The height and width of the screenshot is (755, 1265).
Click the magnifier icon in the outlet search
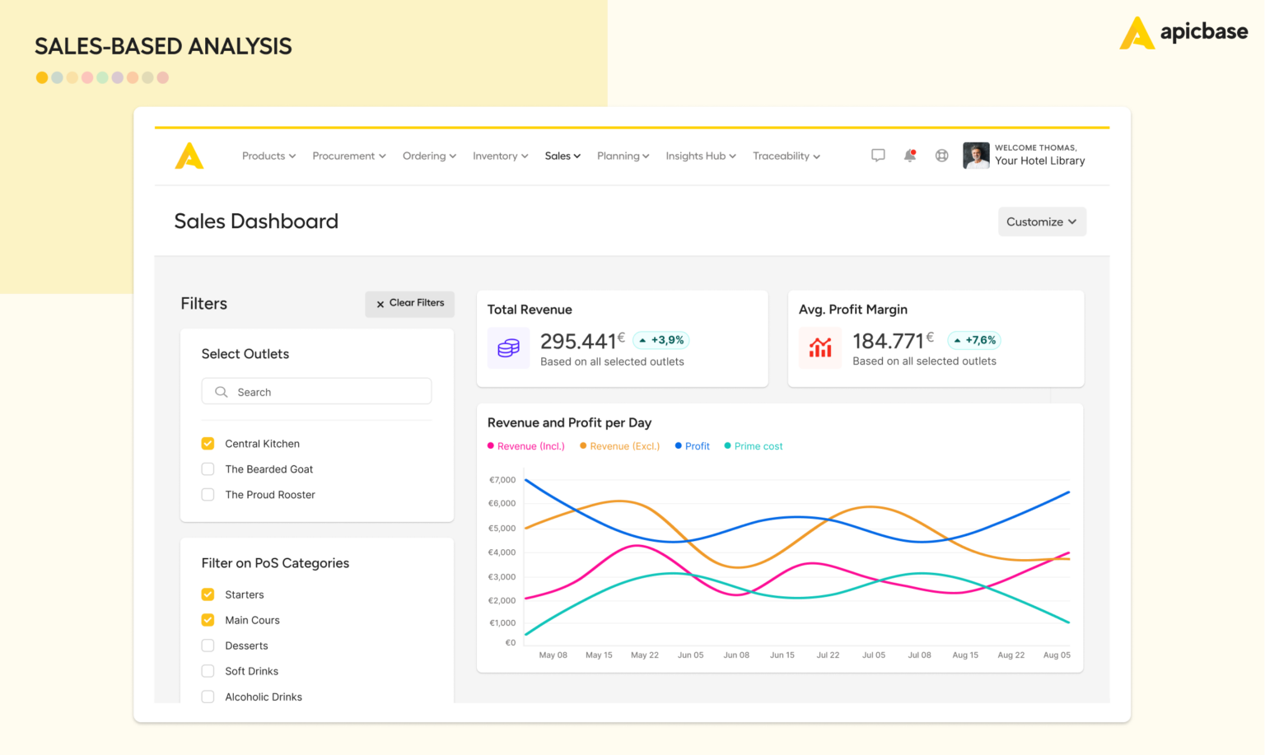click(221, 391)
